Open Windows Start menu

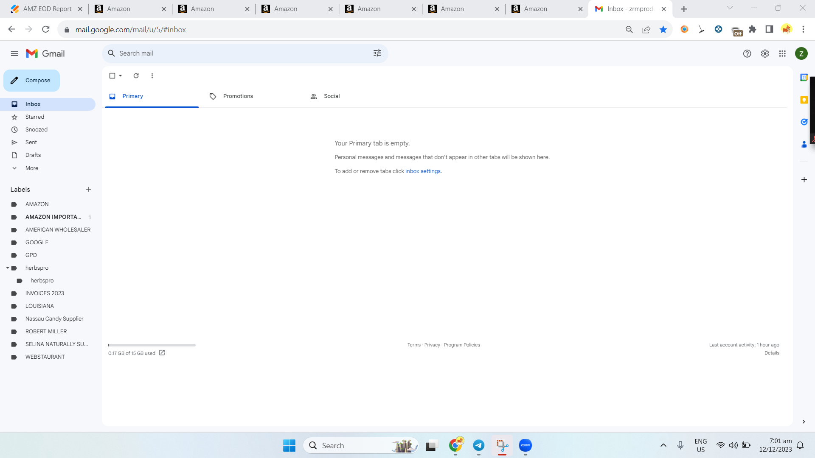tap(289, 445)
